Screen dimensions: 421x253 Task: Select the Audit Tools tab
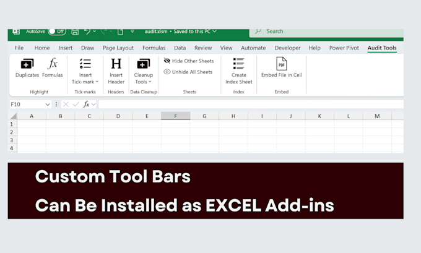coord(382,48)
